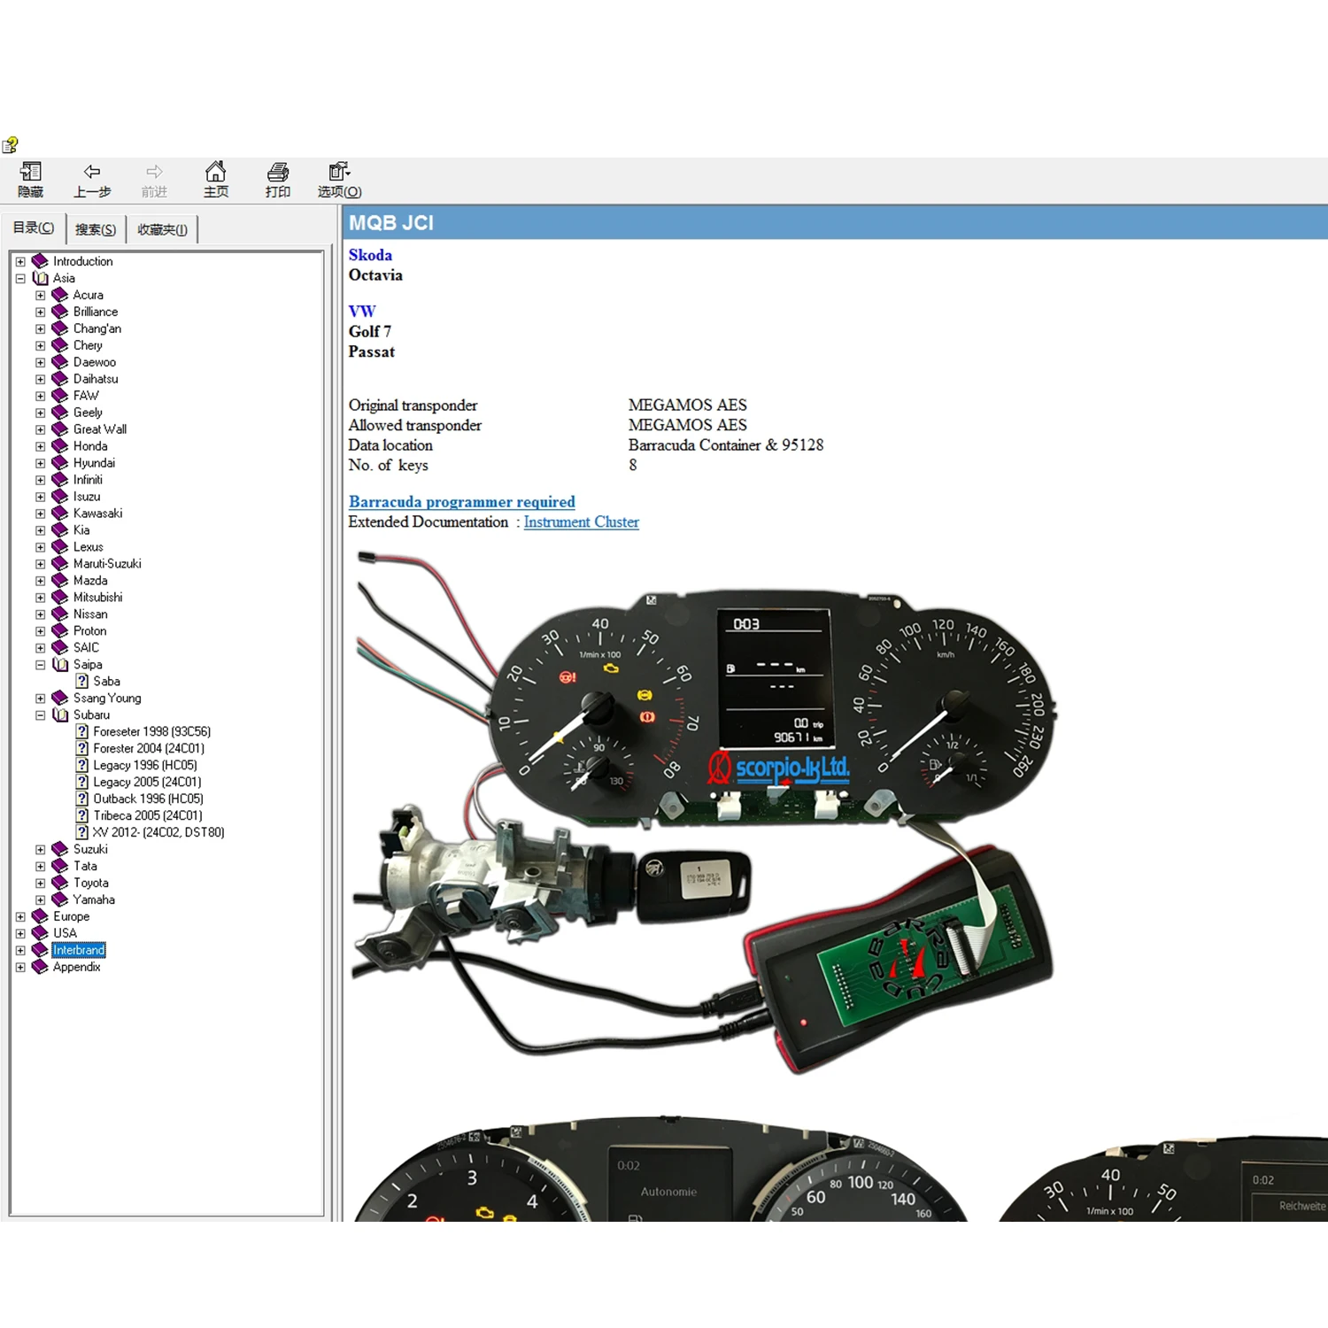Click the Hide (隐藏) toolbar icon
1328x1328 pixels.
30,172
